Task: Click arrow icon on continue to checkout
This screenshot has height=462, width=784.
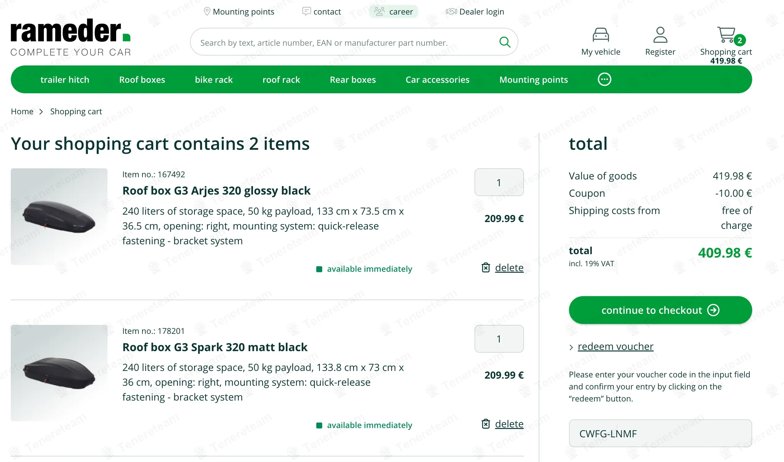Action: 713,310
